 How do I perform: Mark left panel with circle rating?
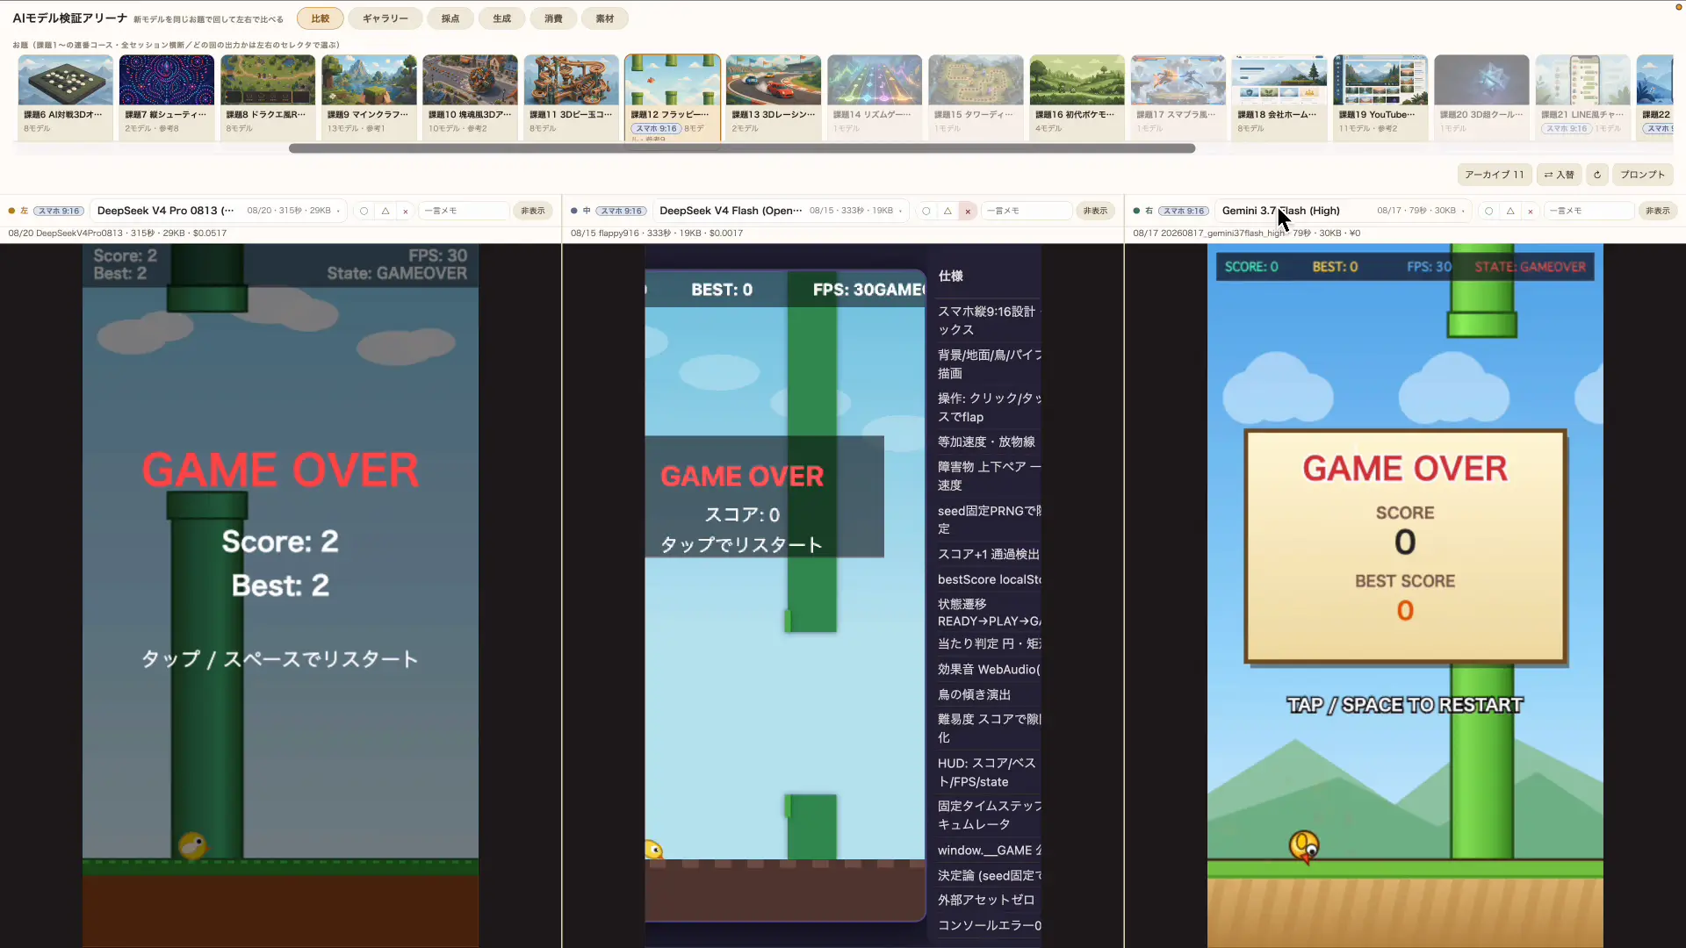[x=364, y=211]
